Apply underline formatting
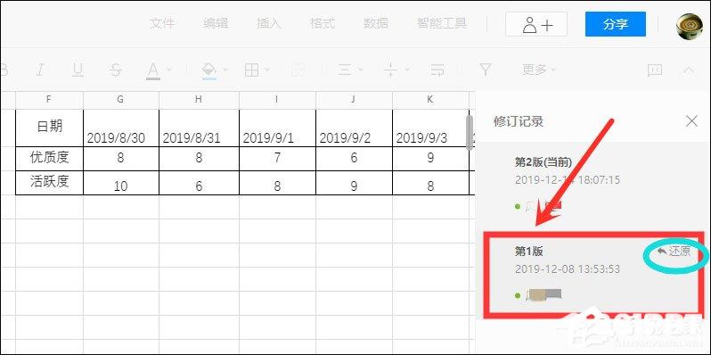711x355 pixels. (78, 70)
